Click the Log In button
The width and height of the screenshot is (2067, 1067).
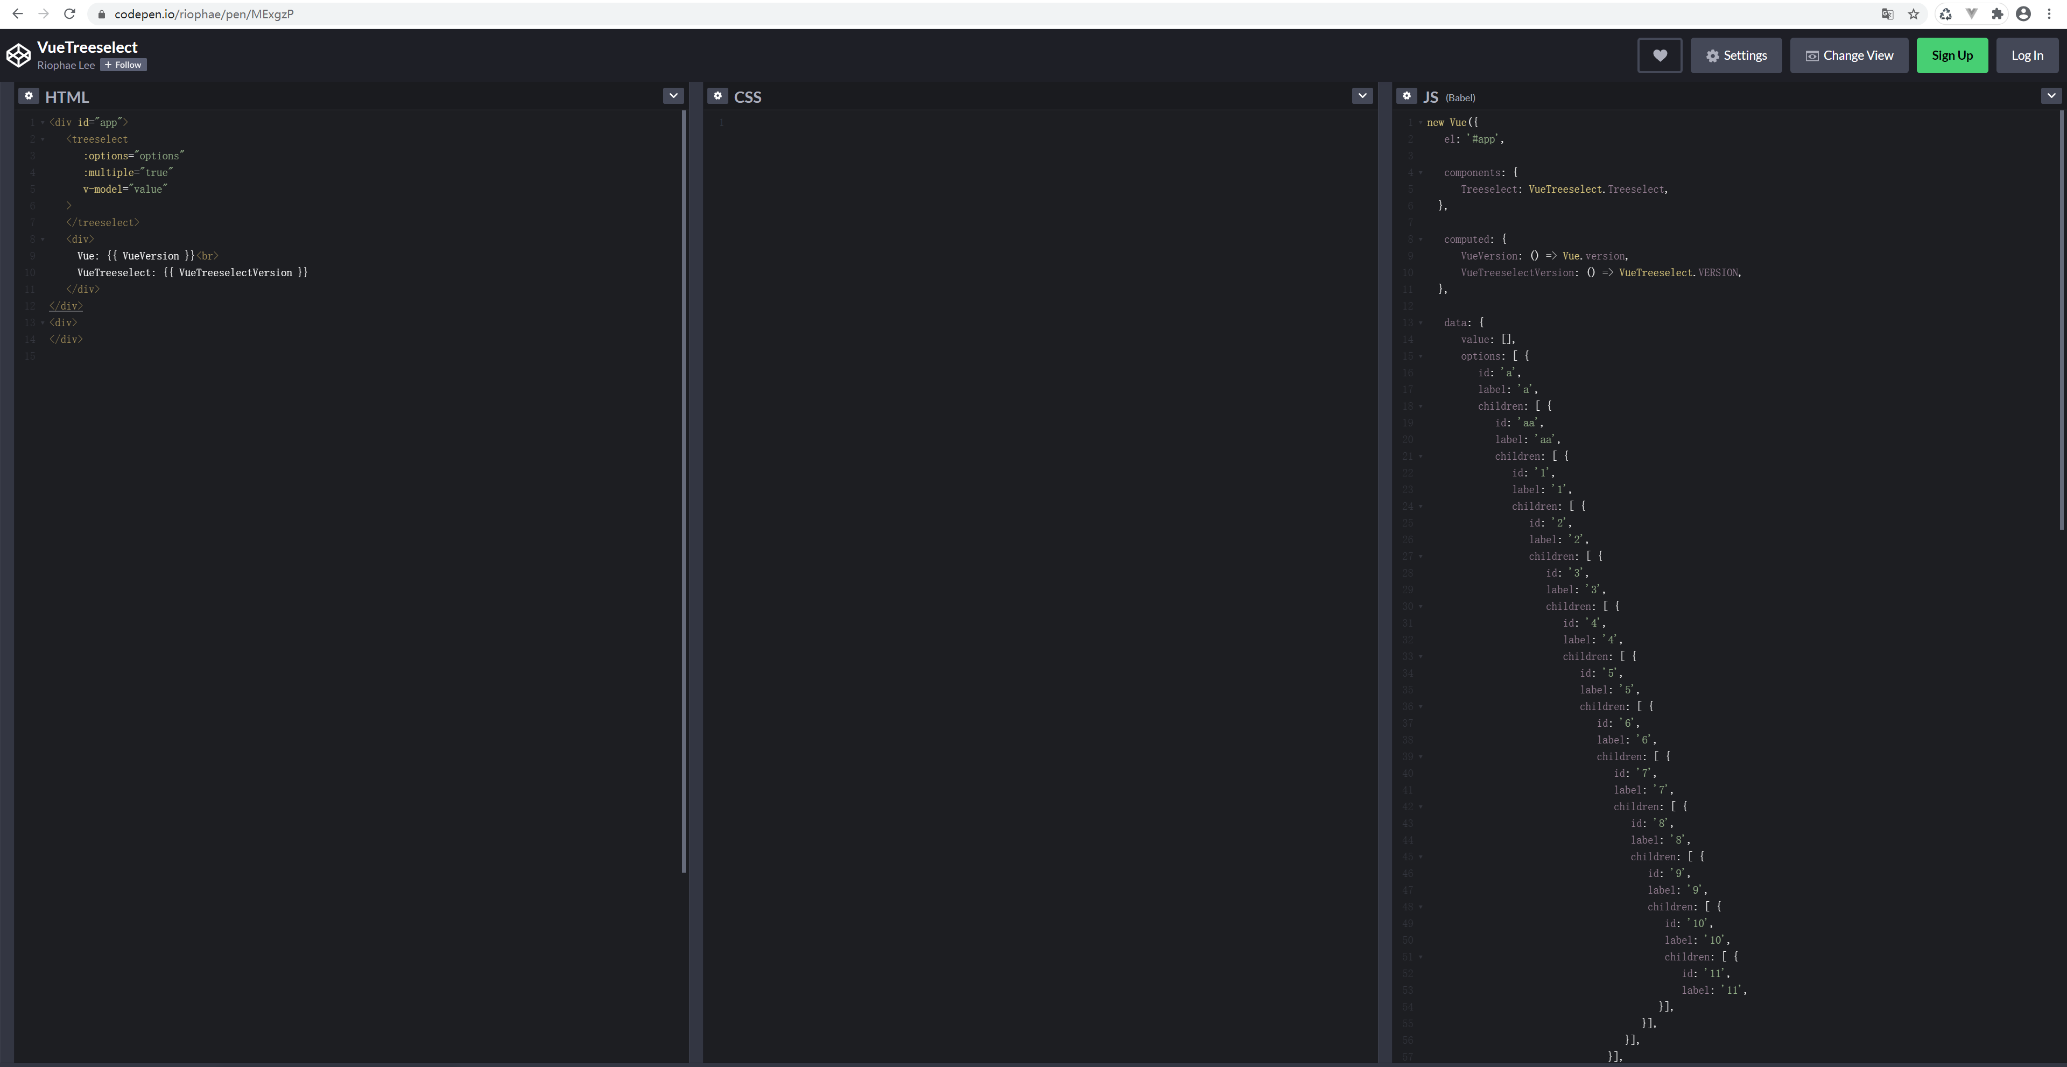(2027, 54)
